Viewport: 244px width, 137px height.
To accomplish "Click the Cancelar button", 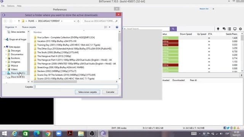I will click(x=110, y=92).
